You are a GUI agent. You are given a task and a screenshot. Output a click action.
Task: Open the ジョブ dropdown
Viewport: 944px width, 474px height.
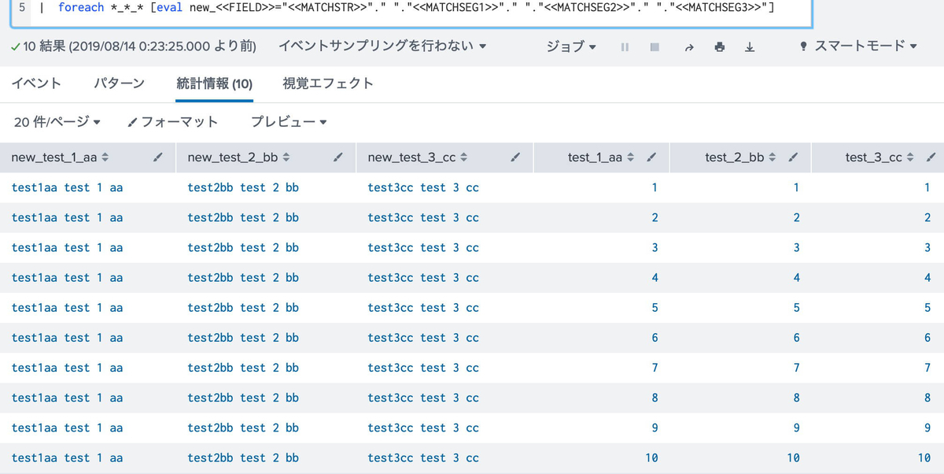click(x=571, y=46)
